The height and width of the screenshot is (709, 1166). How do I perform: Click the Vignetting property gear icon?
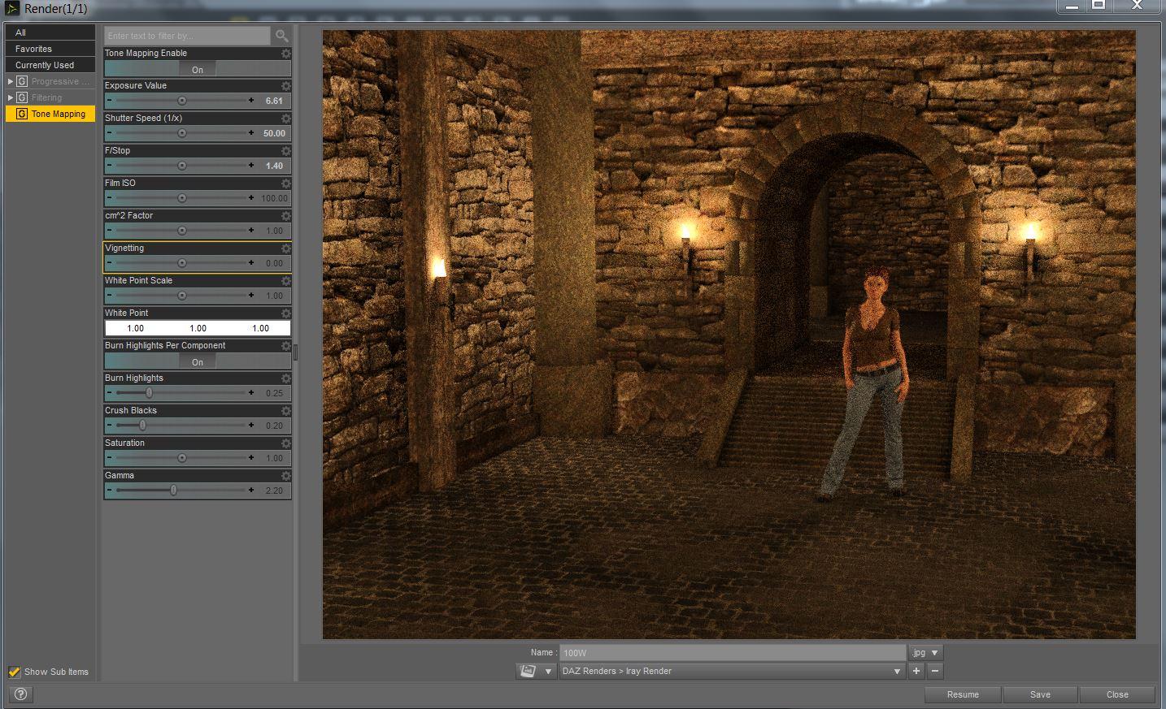[x=285, y=249]
